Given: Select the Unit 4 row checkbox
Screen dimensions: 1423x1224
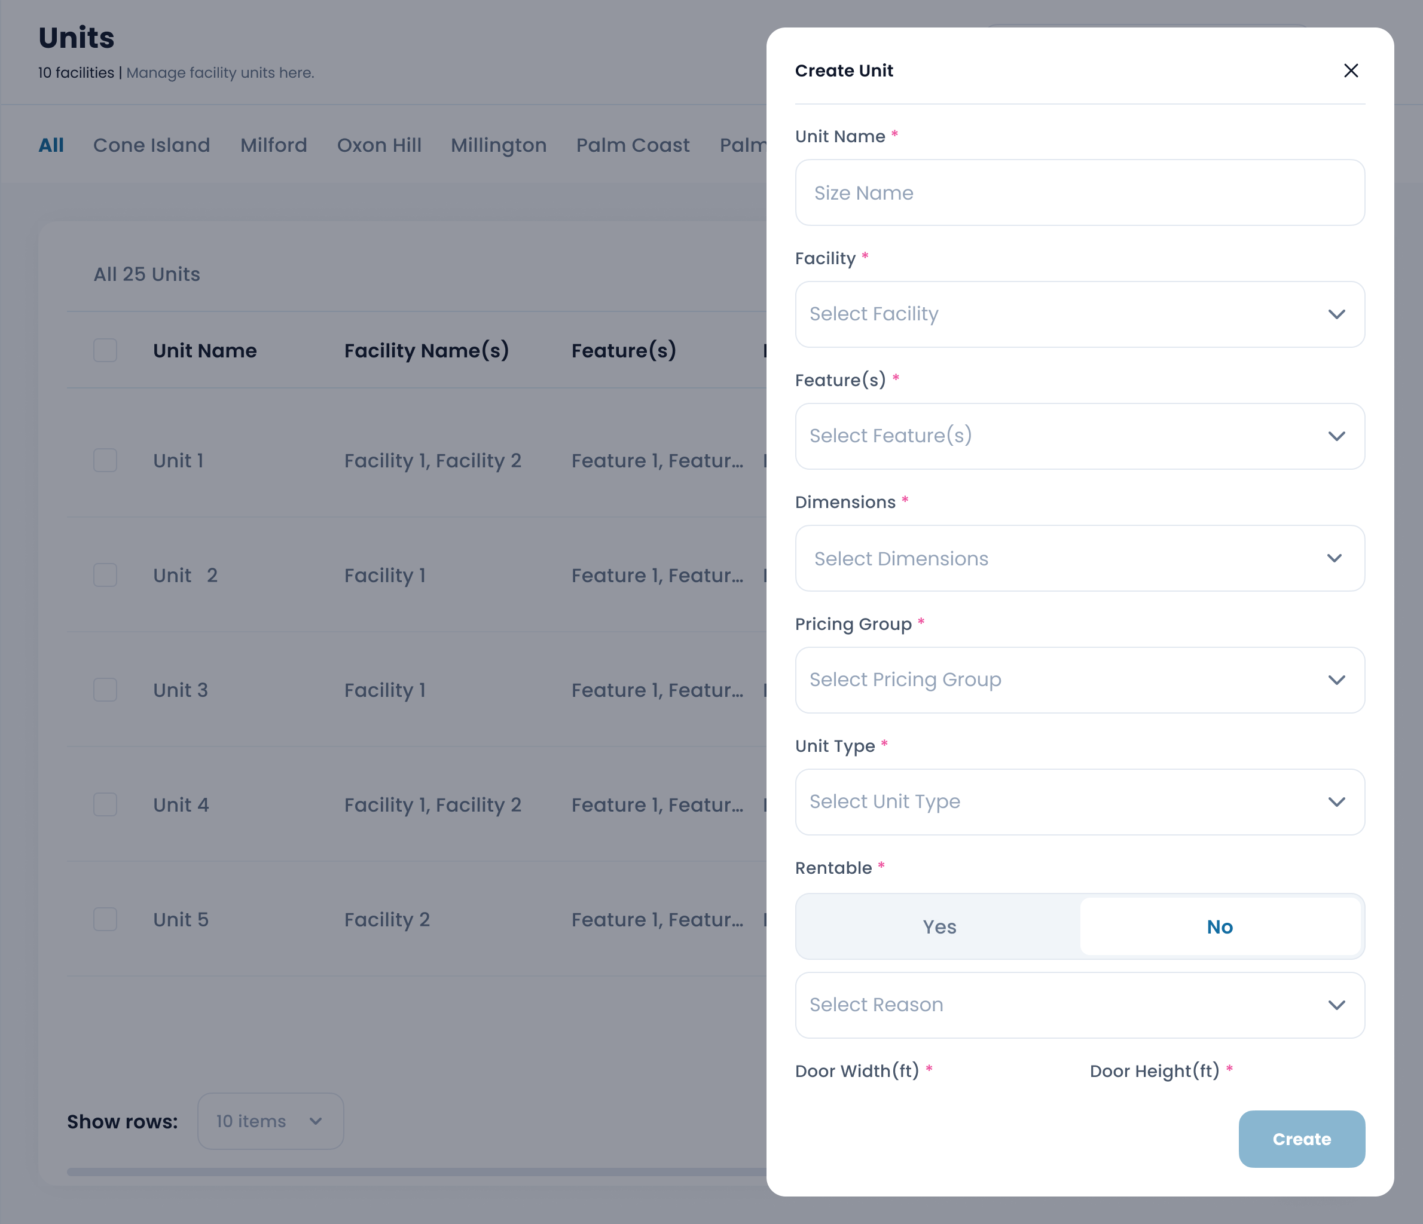Looking at the screenshot, I should [x=105, y=804].
